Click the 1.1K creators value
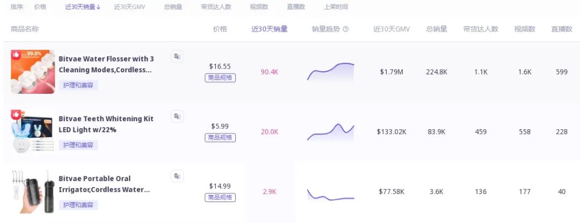580x223 pixels. point(481,72)
